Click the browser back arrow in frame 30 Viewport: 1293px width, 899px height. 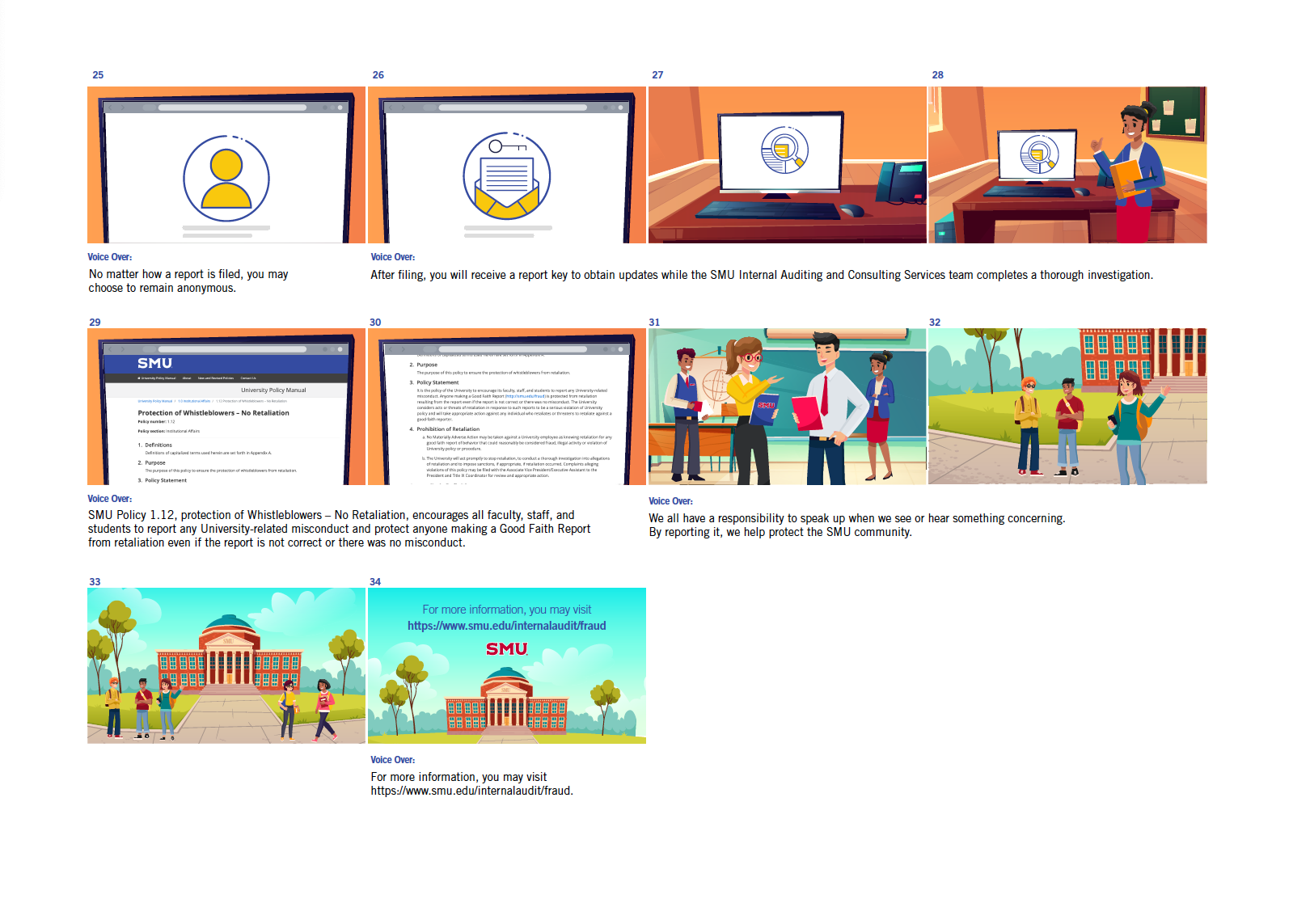click(x=392, y=349)
